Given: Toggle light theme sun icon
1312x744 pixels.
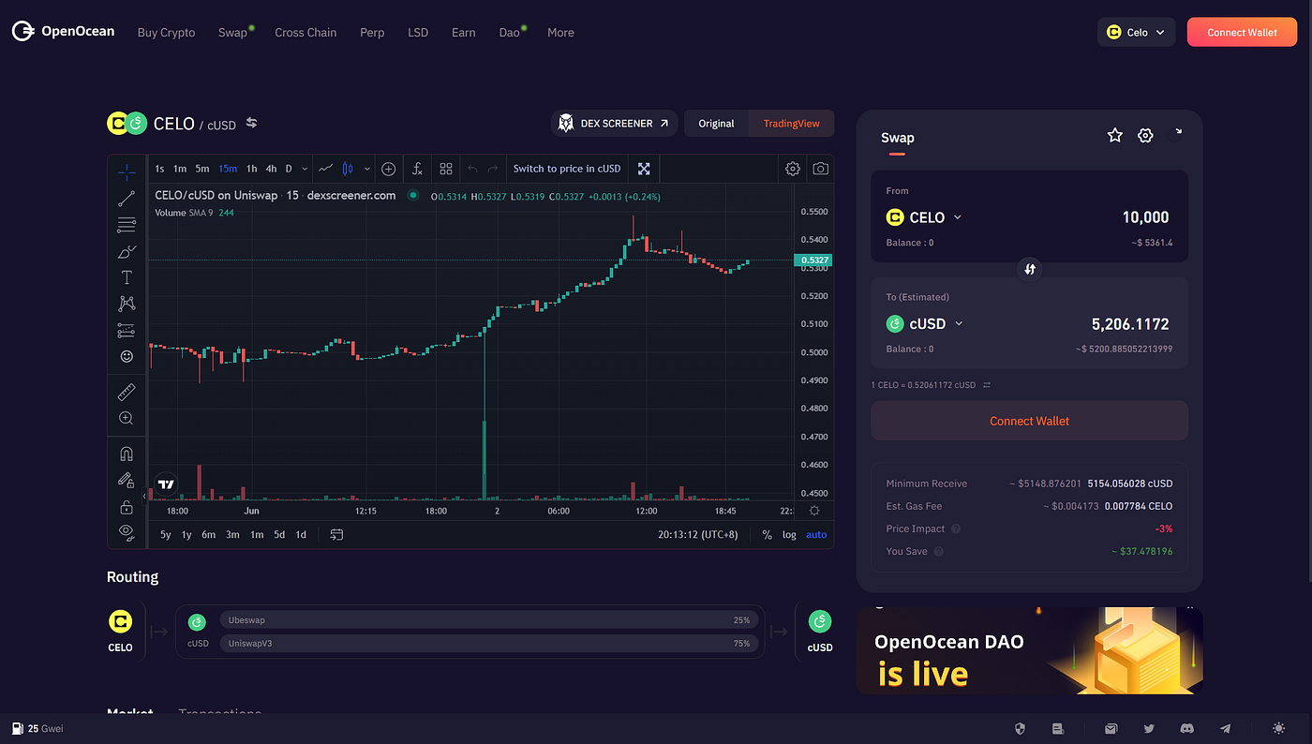Looking at the screenshot, I should click(x=1279, y=728).
